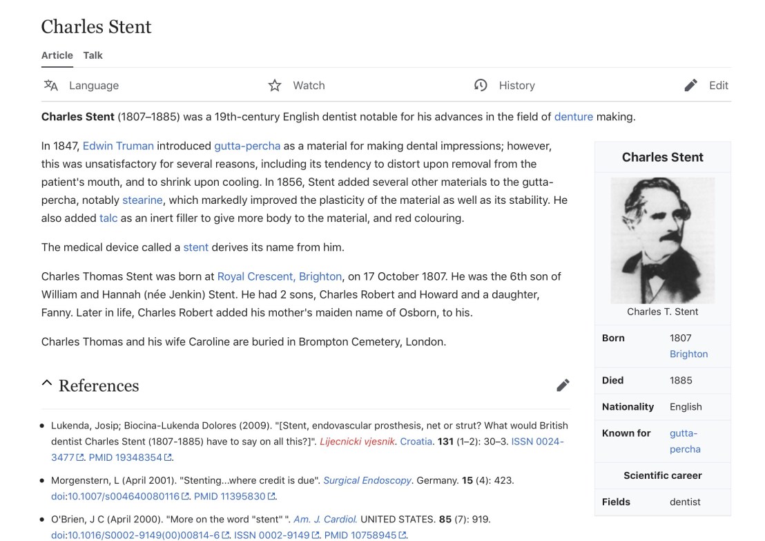Click the Language translate icon

point(51,85)
